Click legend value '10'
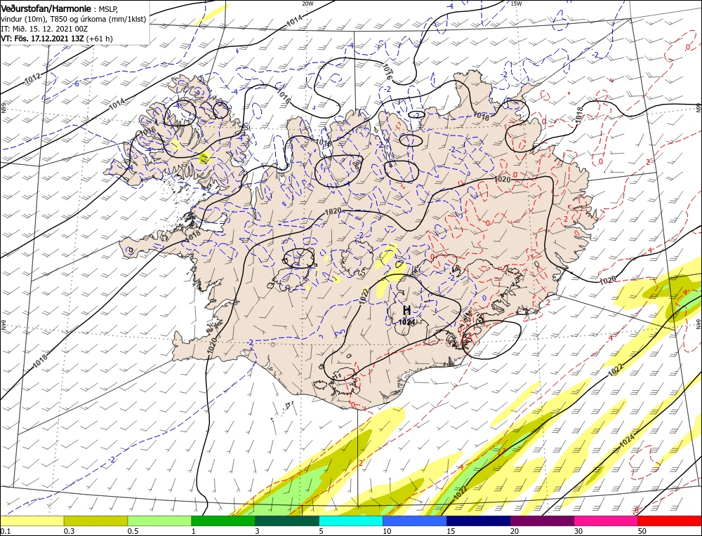This screenshot has height=536, width=702. tap(388, 531)
